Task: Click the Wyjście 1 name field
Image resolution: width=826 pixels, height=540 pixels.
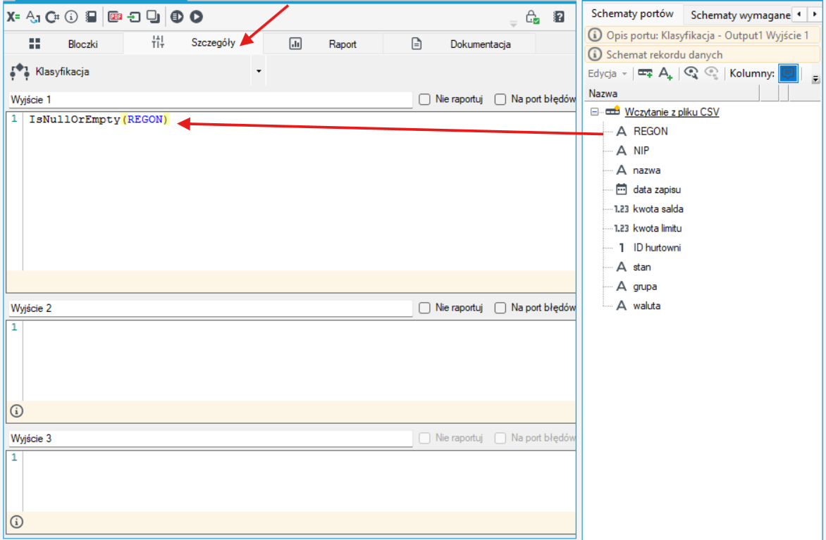Action: coord(210,99)
